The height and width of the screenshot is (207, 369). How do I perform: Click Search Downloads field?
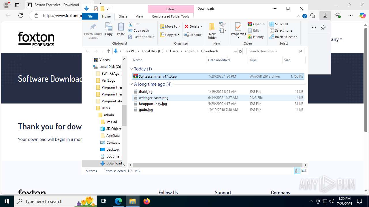click(275, 51)
